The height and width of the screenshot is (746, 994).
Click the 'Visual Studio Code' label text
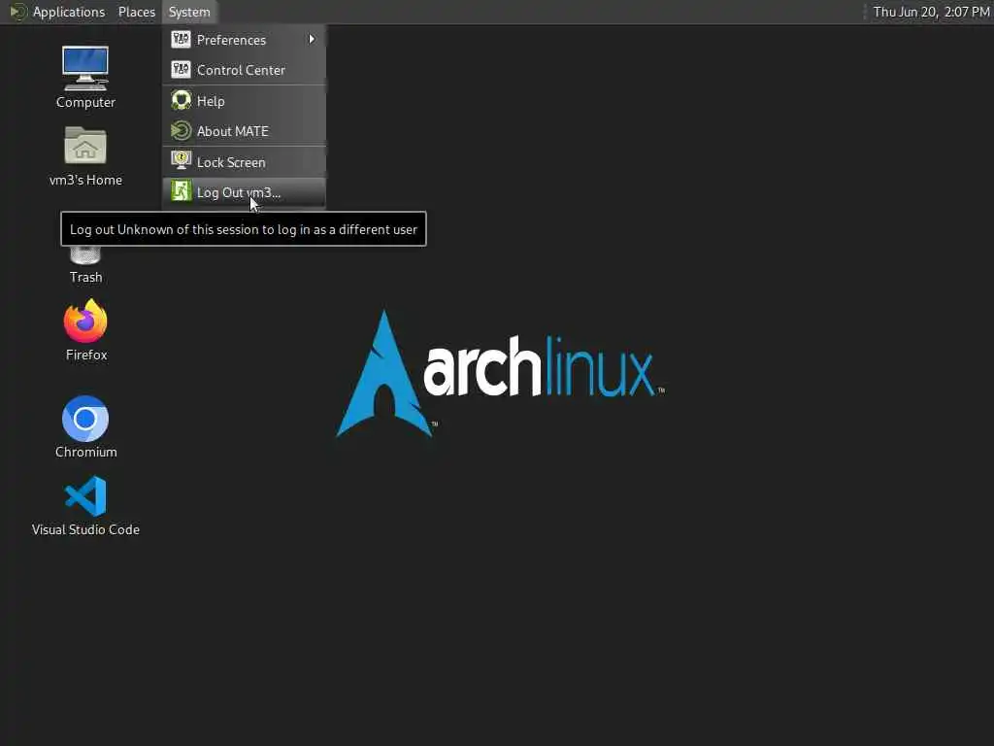click(85, 529)
